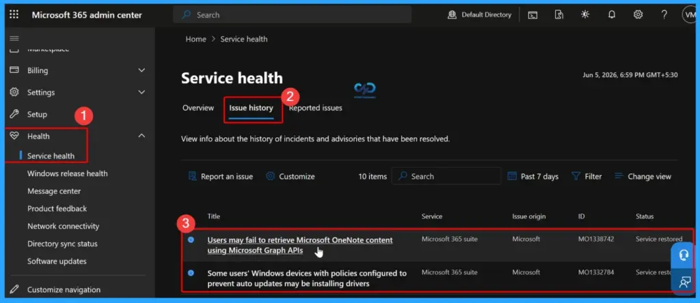The height and width of the screenshot is (303, 700).
Task: Collapse the navigation menu hamburger icon
Action: point(14,38)
